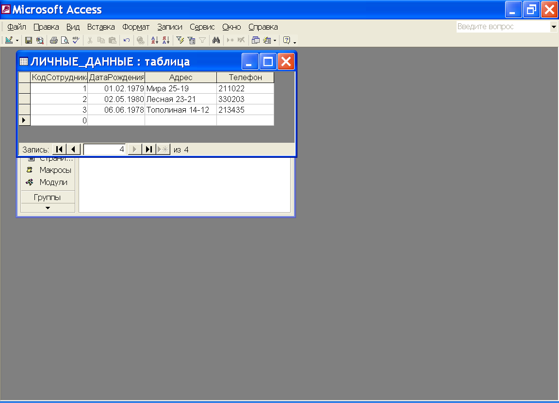Open the Правка menu
This screenshot has height=403, width=559.
click(x=47, y=27)
